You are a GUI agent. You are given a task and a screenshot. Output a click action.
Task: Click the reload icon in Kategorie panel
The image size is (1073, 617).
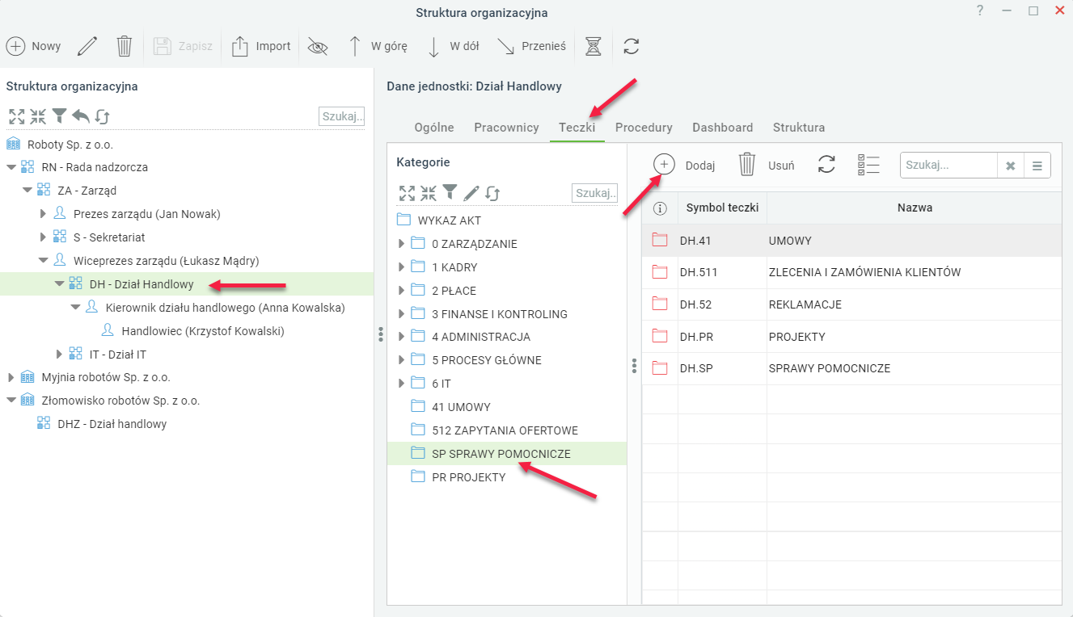tap(492, 192)
